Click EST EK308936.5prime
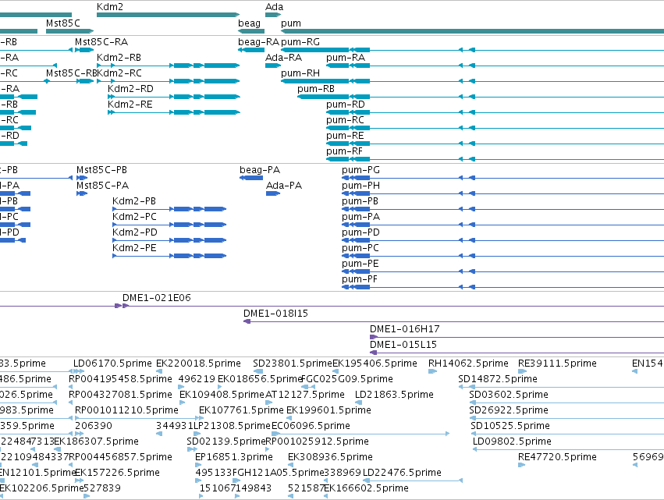The width and height of the screenshot is (664, 500). 330,457
